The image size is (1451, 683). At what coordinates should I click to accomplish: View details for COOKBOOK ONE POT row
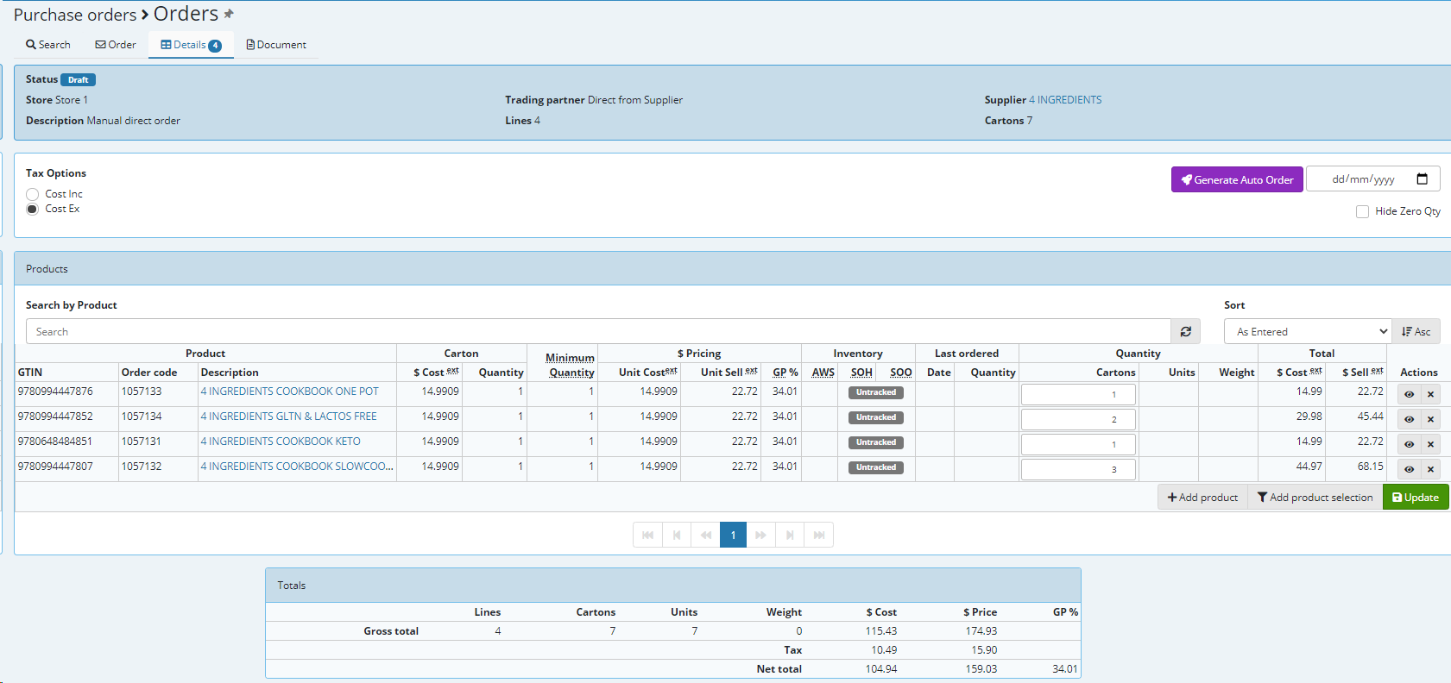coord(1409,394)
